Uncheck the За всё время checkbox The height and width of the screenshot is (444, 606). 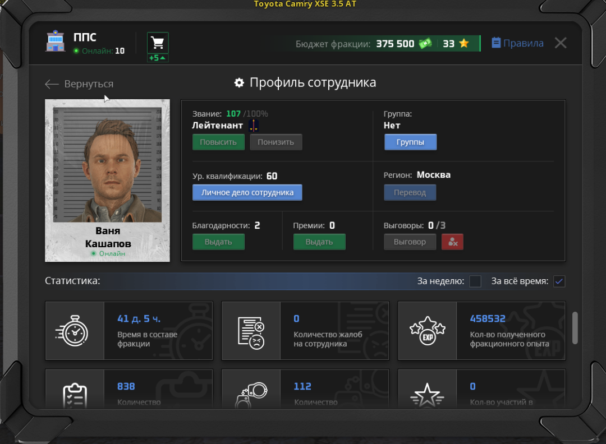pyautogui.click(x=559, y=281)
